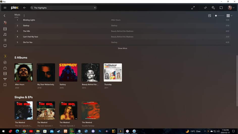Viewport: 238px width, 134px height.
Task: Open The Idol Episode 3 single cover
Action: click(46, 110)
